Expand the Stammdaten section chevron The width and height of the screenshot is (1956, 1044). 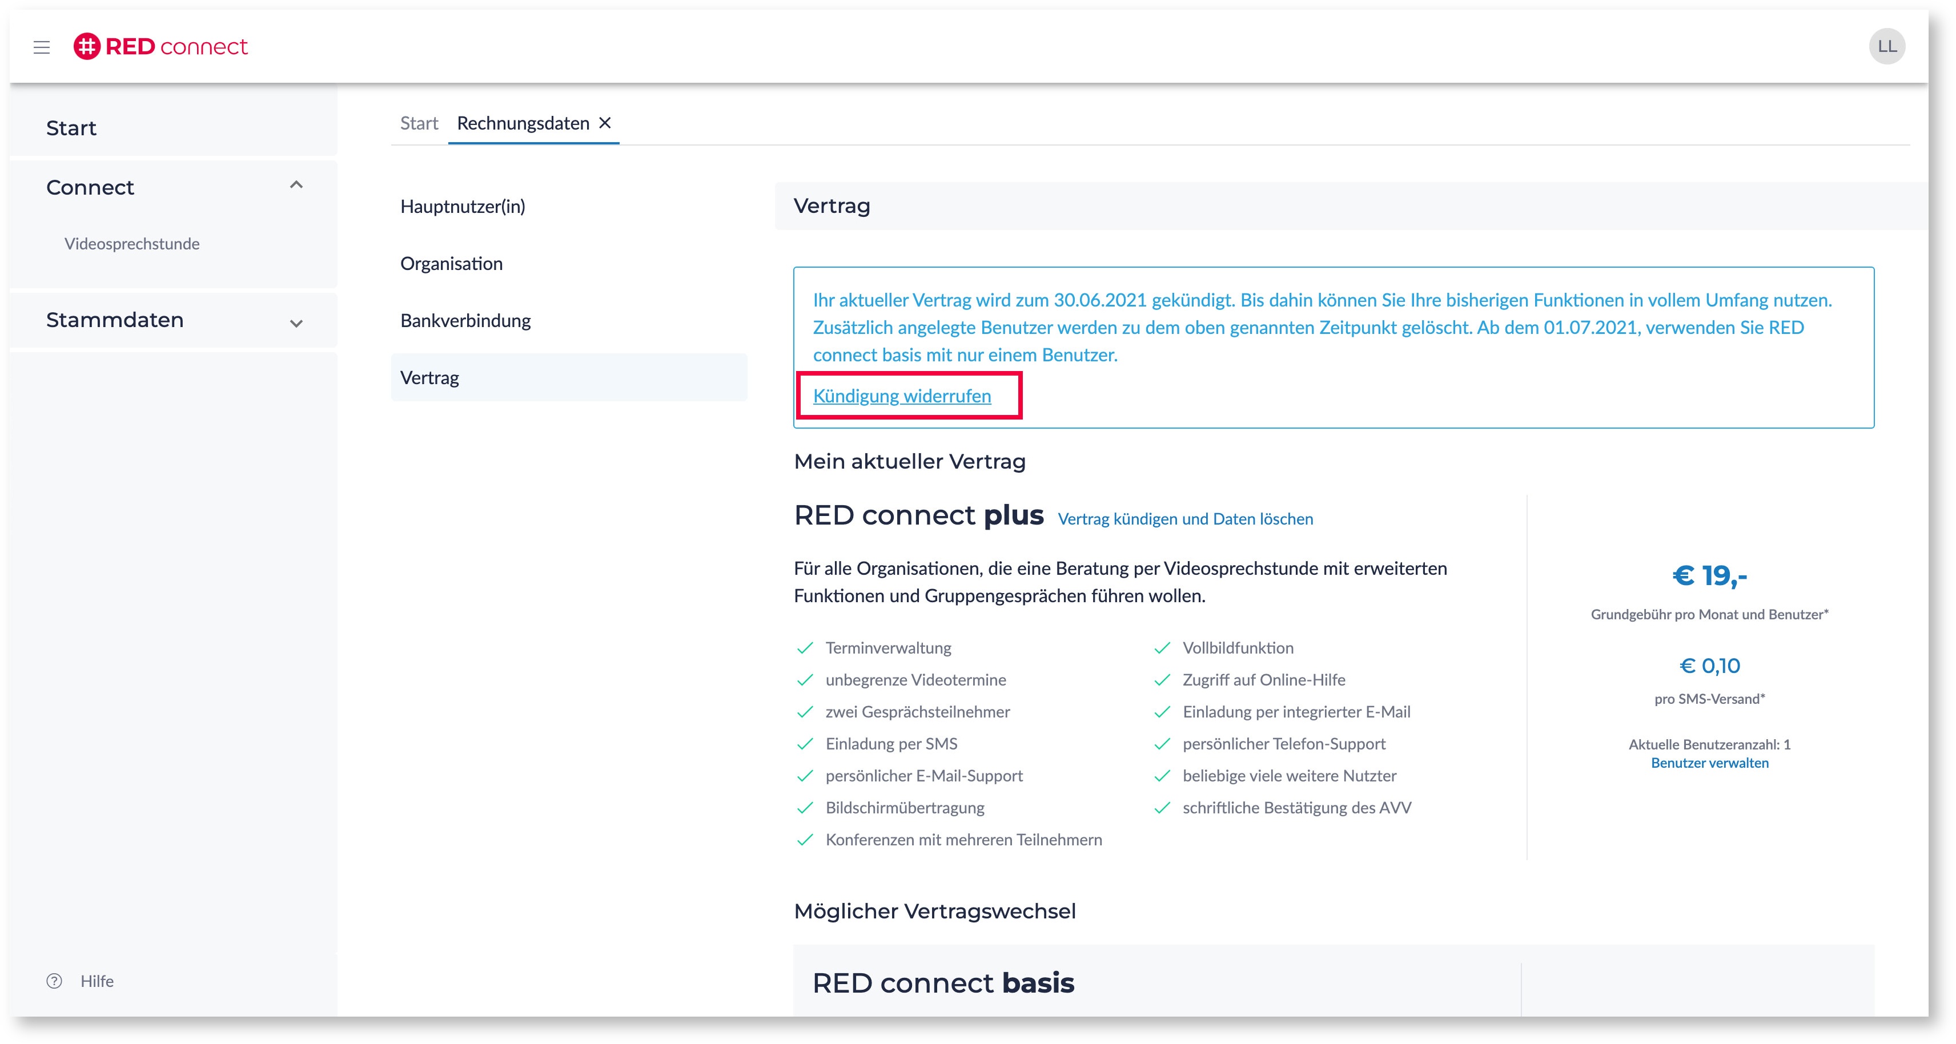coord(296,323)
